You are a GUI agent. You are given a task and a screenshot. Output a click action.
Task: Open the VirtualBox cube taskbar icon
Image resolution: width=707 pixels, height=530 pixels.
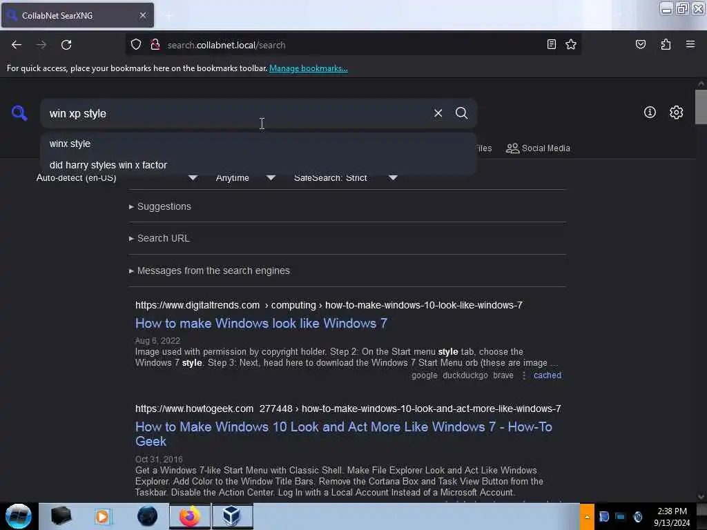pos(232,516)
